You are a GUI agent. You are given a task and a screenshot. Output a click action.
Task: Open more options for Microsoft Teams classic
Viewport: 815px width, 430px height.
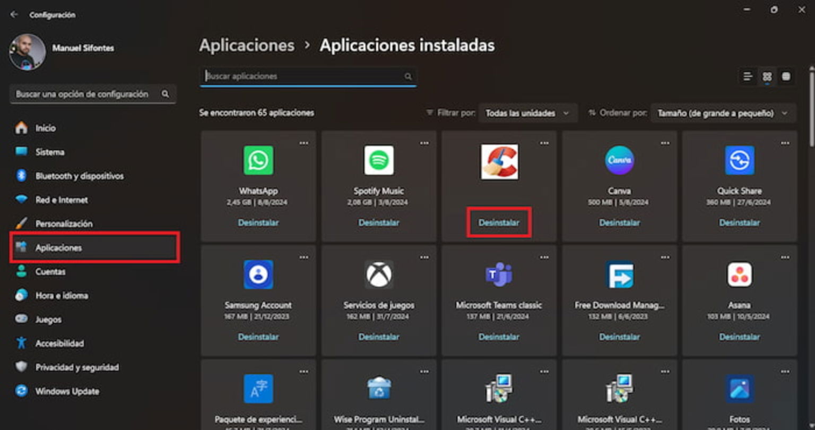[x=544, y=257]
